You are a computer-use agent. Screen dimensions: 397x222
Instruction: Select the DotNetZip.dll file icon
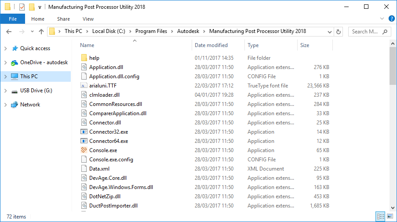click(84, 197)
